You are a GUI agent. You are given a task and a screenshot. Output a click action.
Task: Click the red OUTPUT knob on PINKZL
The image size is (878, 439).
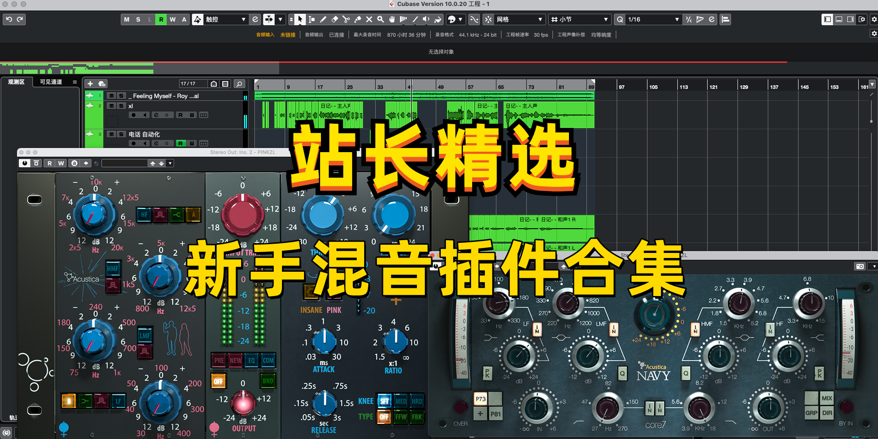(243, 403)
